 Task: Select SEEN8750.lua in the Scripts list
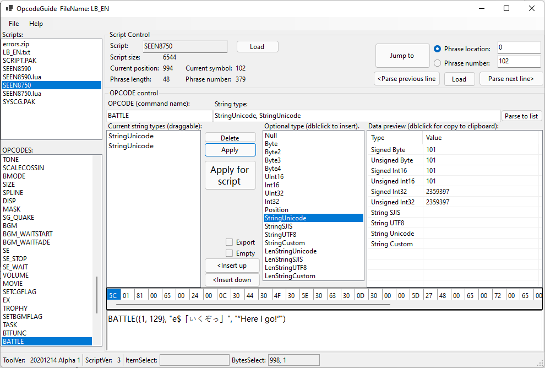pyautogui.click(x=51, y=94)
